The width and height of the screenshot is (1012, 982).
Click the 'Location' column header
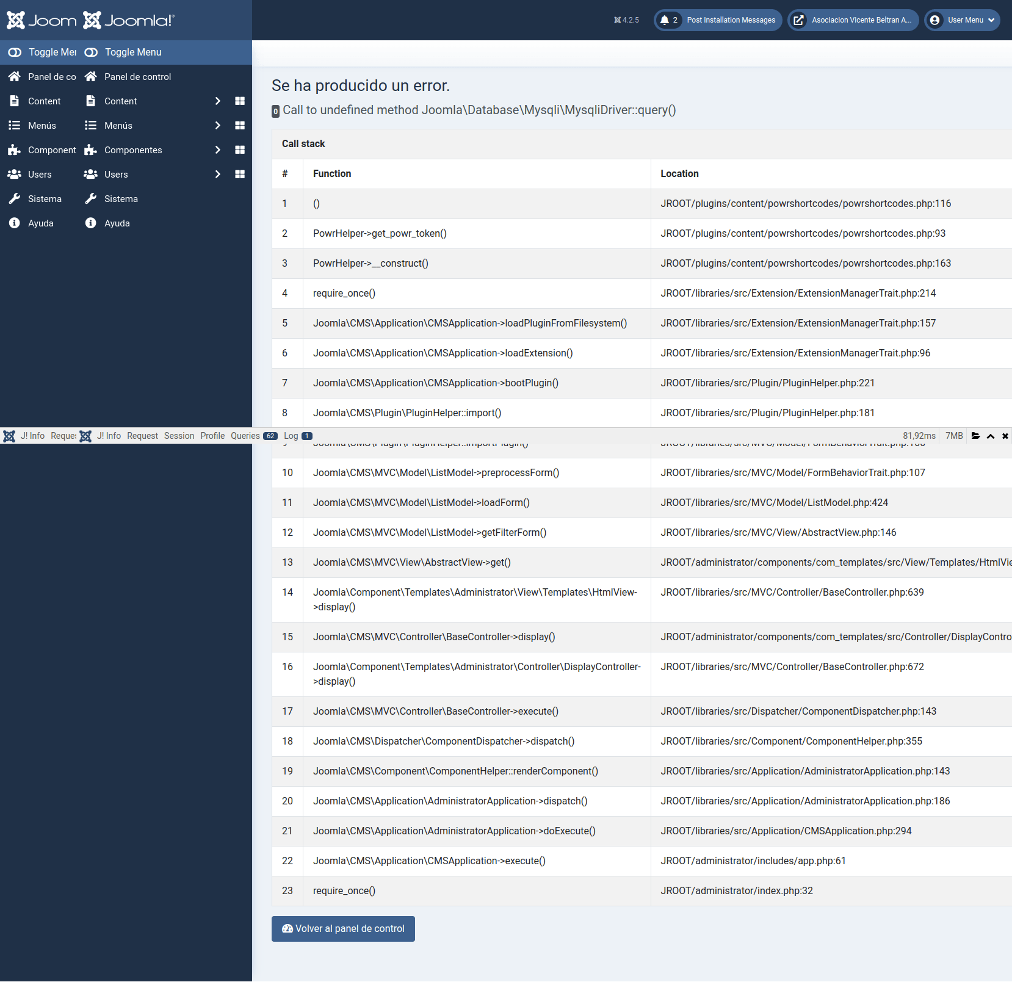tap(679, 174)
